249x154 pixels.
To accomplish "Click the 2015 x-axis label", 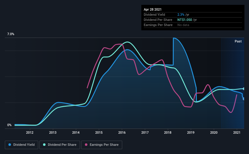I will pos(99,132).
